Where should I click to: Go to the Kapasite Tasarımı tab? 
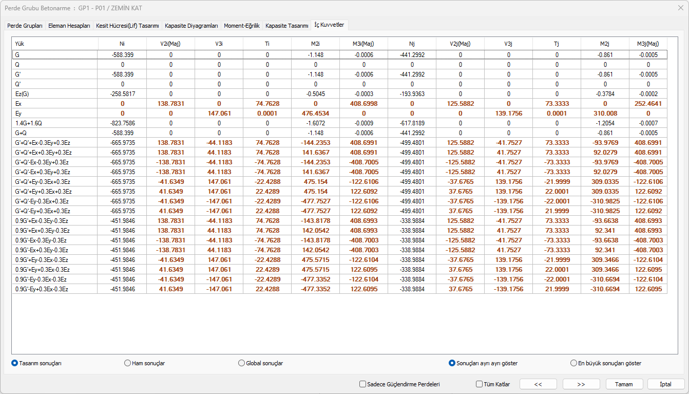tap(286, 26)
